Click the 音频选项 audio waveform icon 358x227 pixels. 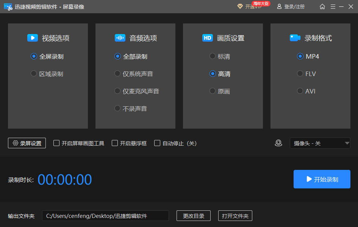pos(120,38)
